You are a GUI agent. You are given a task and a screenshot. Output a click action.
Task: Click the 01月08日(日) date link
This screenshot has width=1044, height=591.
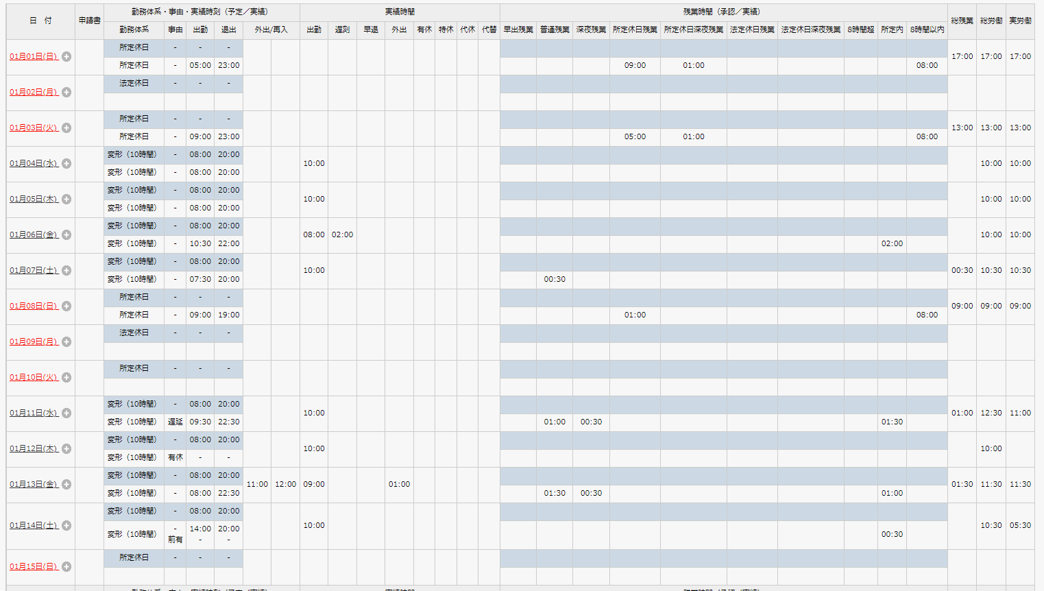point(34,306)
